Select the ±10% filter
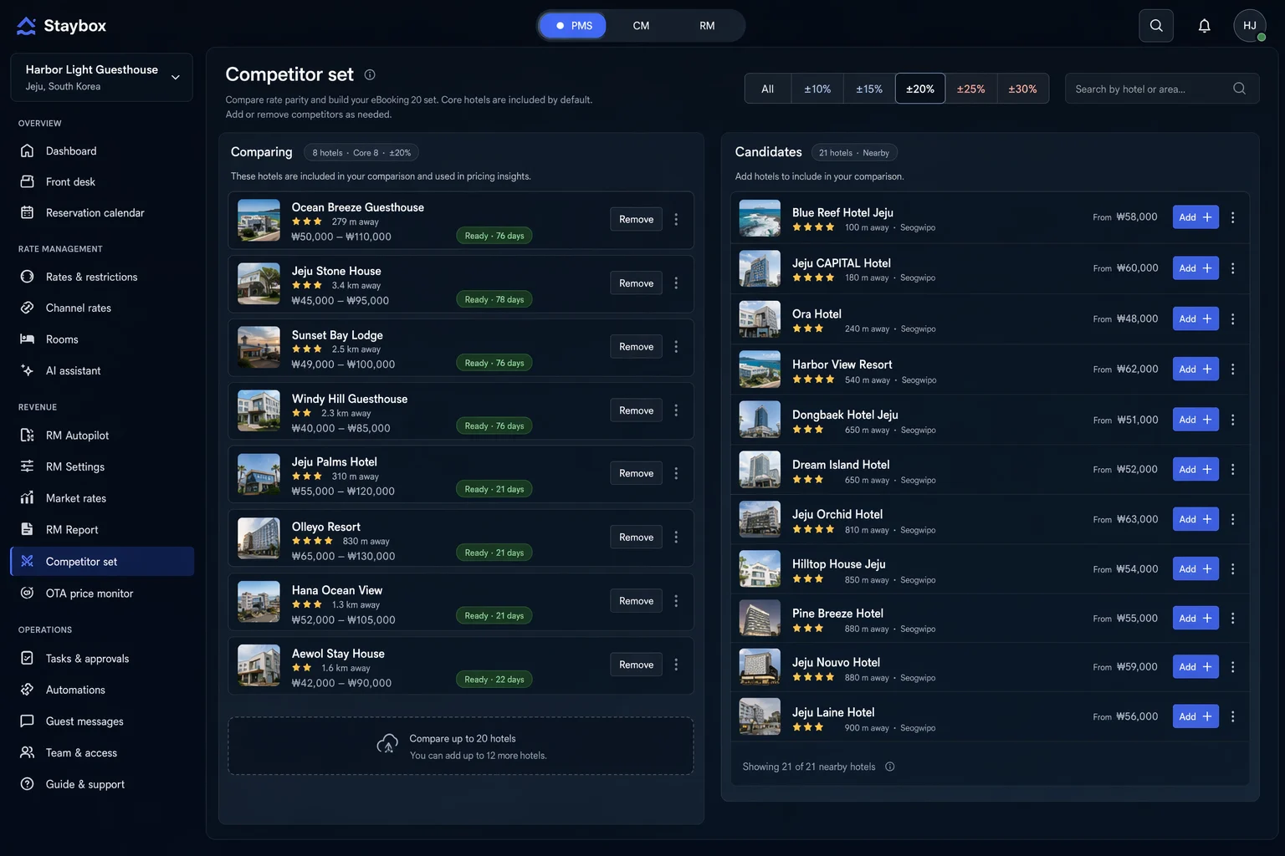The width and height of the screenshot is (1285, 856). pyautogui.click(x=817, y=89)
